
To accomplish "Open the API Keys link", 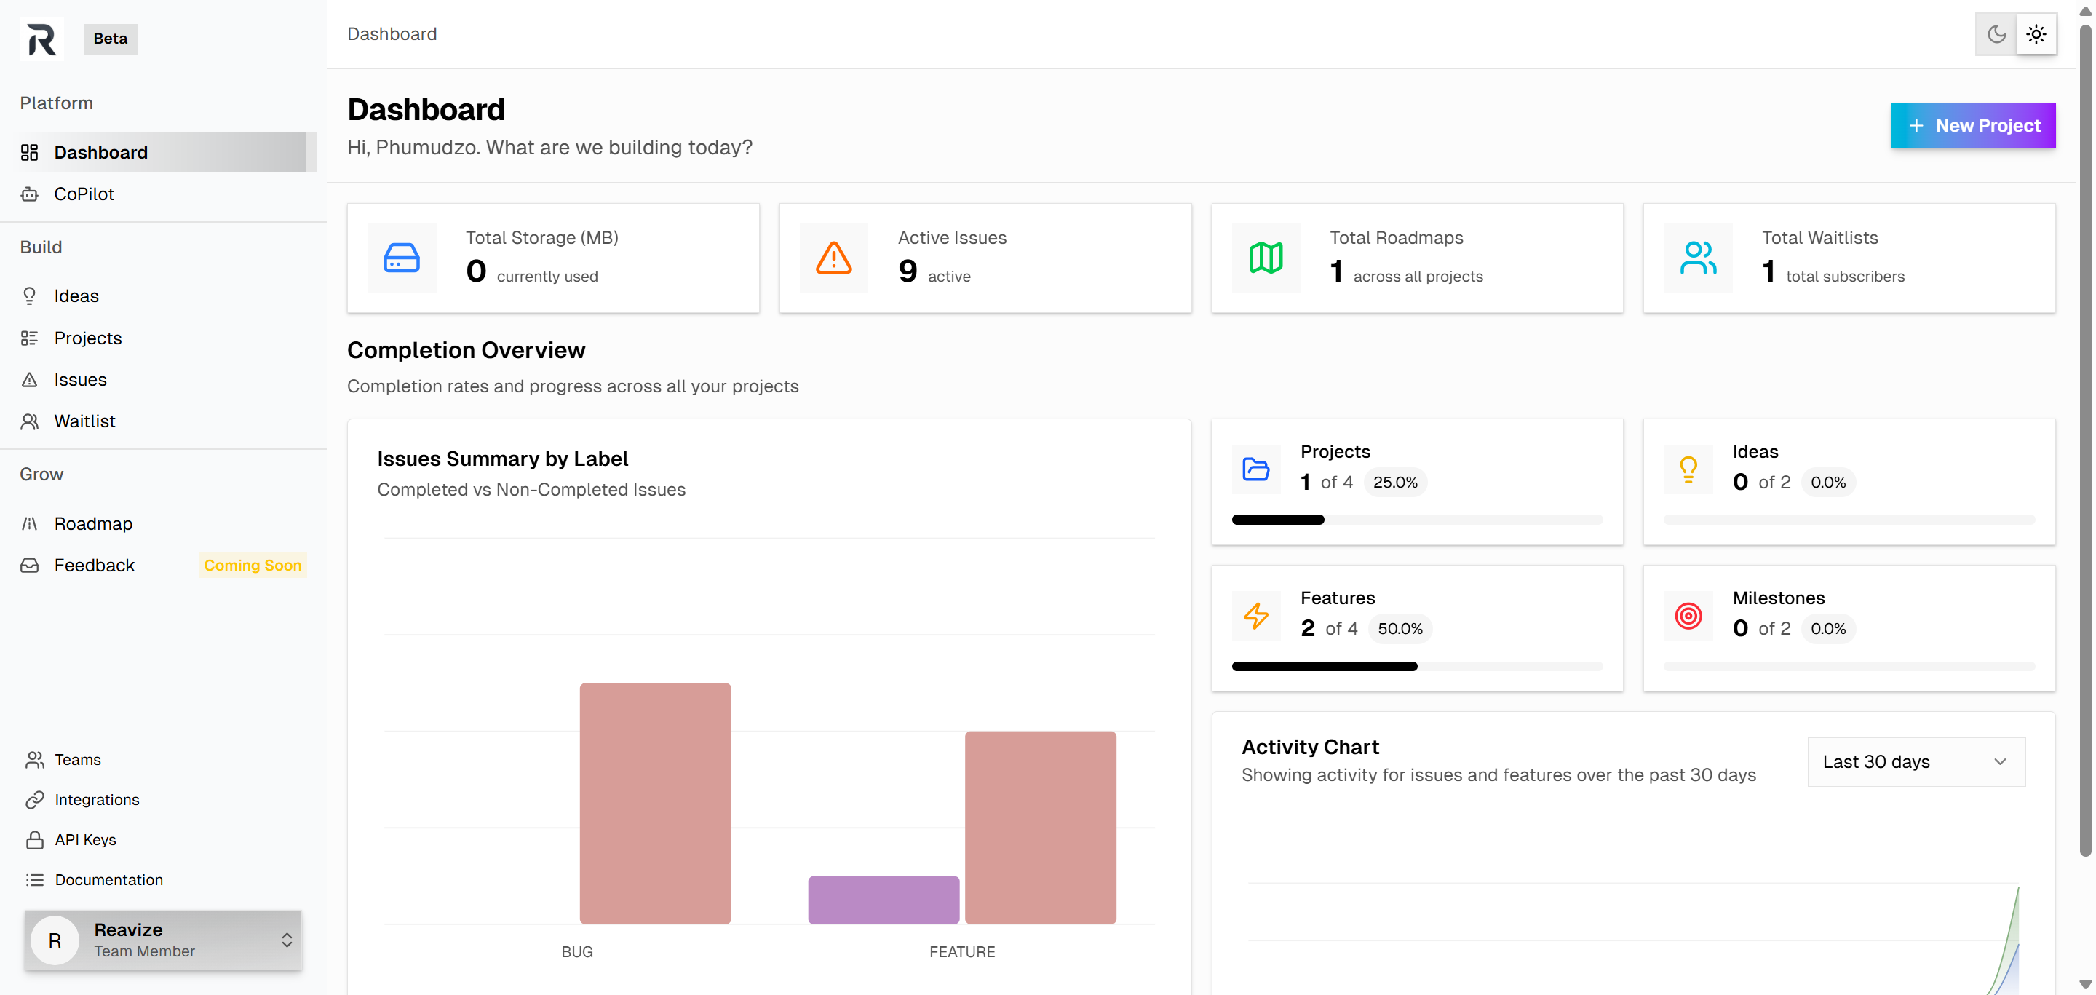I will [x=84, y=840].
